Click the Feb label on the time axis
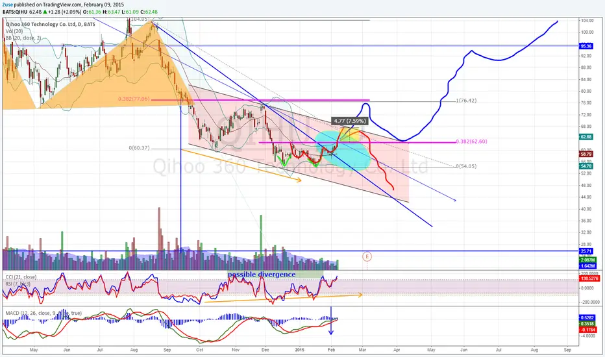 331,350
